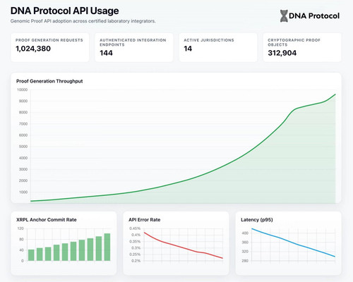Click the 0.3% label on error chart
The height and width of the screenshot is (282, 353).
click(x=136, y=248)
